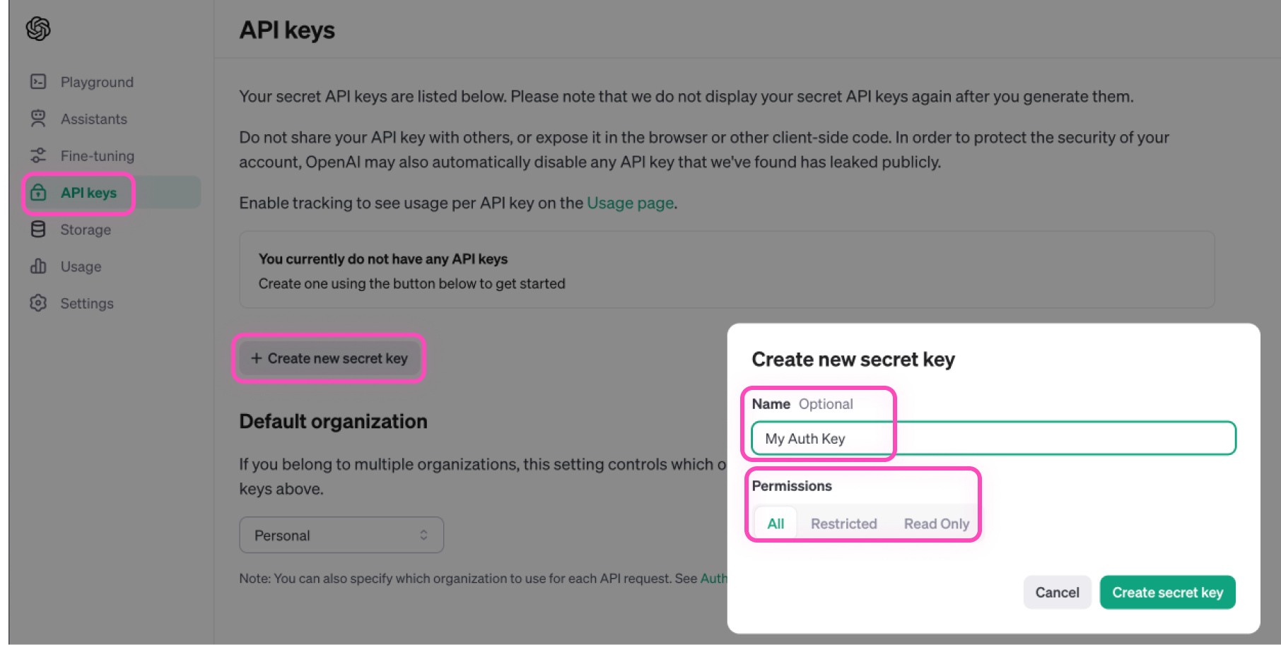Expand the Personal organization selector
This screenshot has height=645, width=1281.
tap(341, 535)
